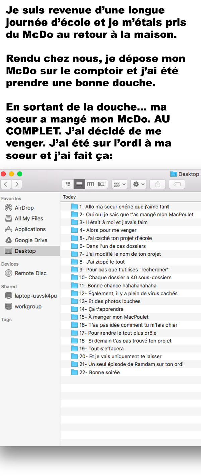201x476 pixels.
Task: Select folder '5- J'ai caché ton projet d'école'
Action: pos(131,238)
